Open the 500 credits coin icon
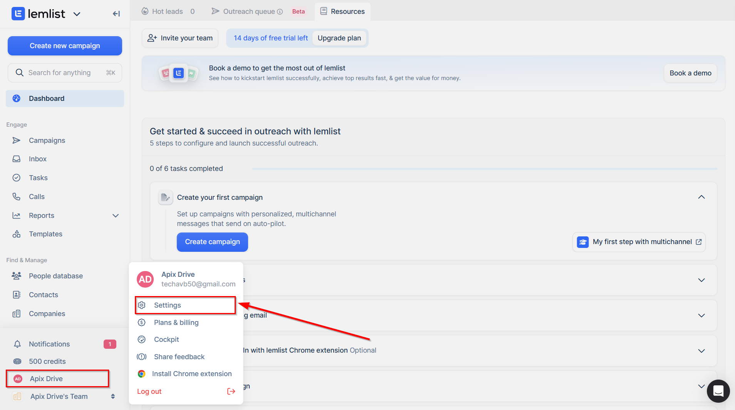This screenshot has height=410, width=735. click(x=17, y=361)
